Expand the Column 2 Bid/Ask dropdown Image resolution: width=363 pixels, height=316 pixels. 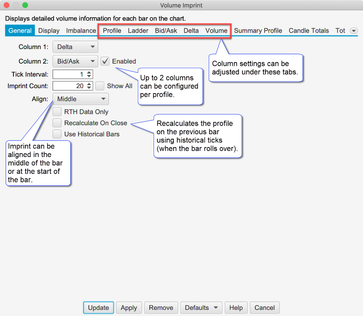click(75, 61)
